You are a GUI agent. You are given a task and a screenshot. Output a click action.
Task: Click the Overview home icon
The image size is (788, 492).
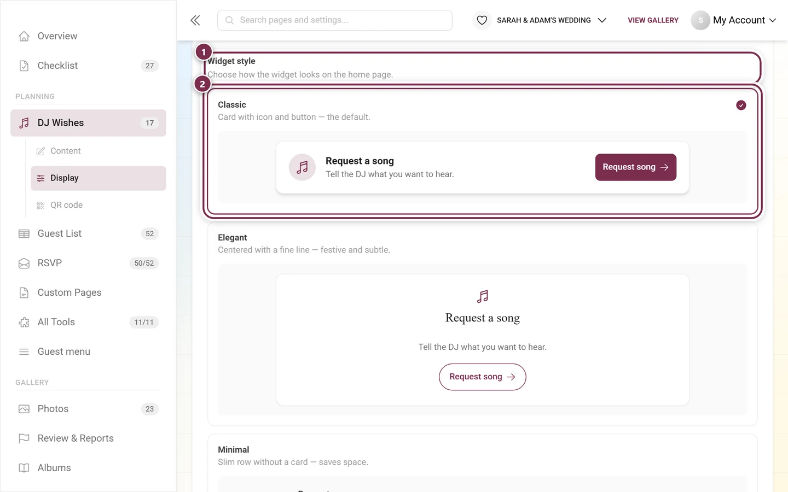click(24, 36)
